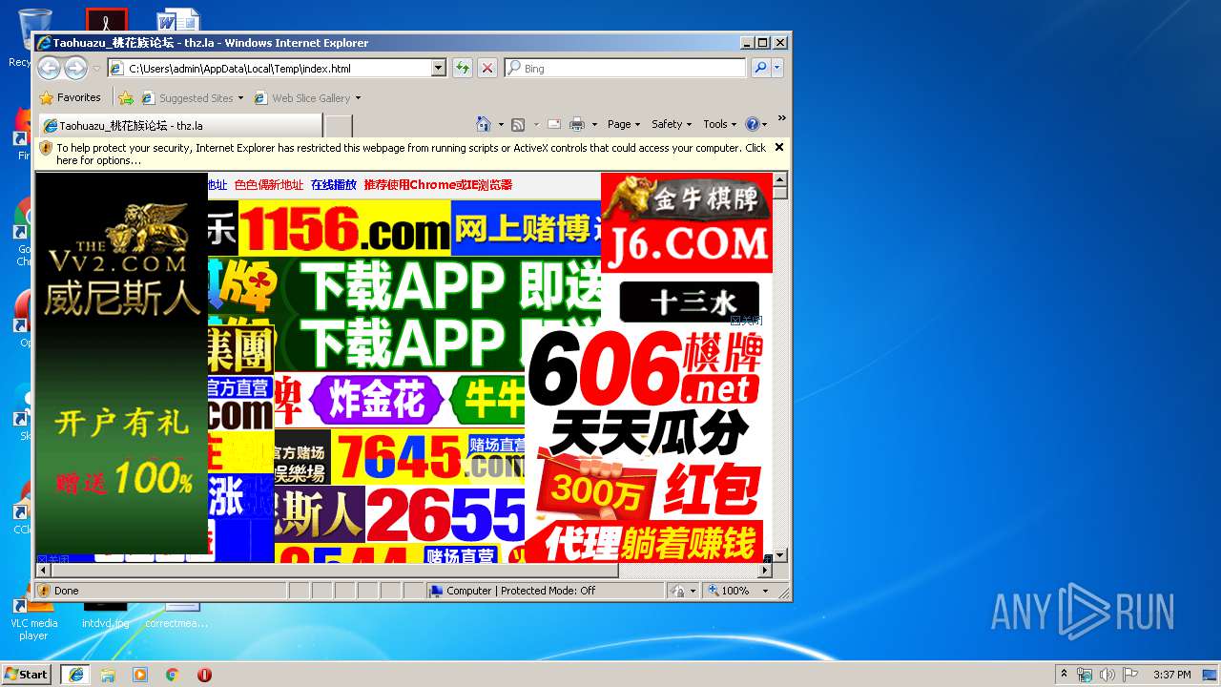Open Windows Explorer folder taskbar icon

point(108,675)
